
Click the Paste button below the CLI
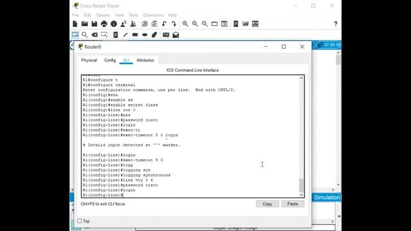tap(293, 204)
